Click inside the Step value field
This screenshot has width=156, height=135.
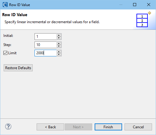tap(45, 45)
